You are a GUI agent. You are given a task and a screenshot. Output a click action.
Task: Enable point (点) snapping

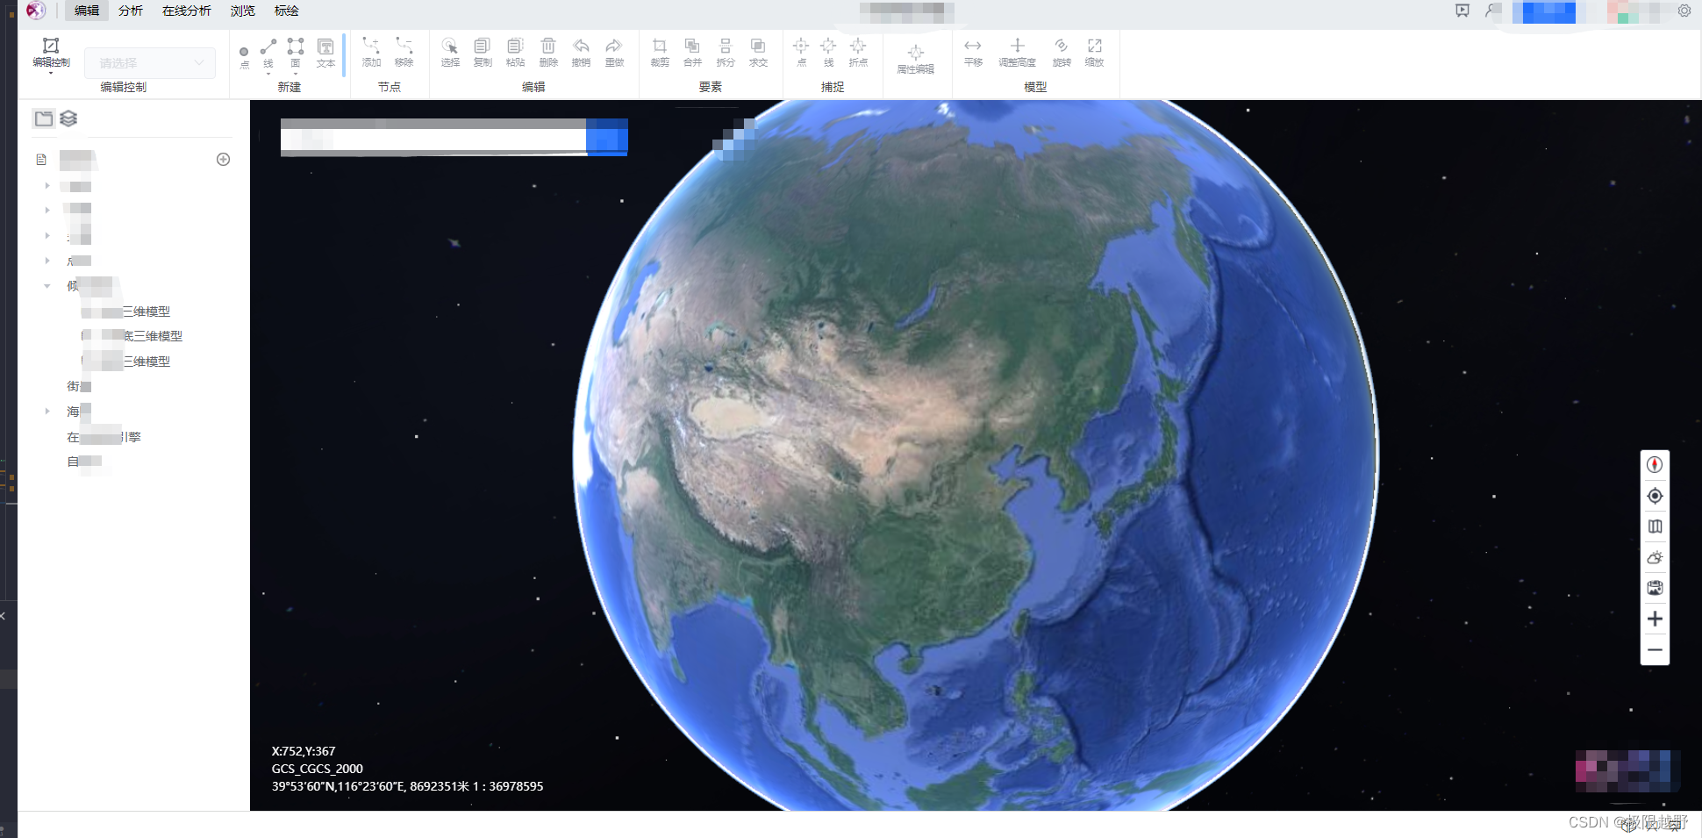coord(801,52)
